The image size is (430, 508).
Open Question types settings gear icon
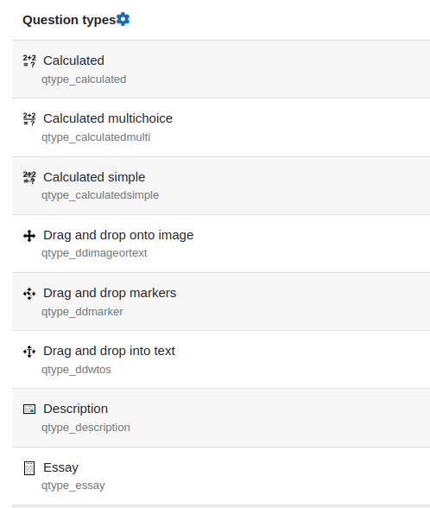(x=123, y=19)
